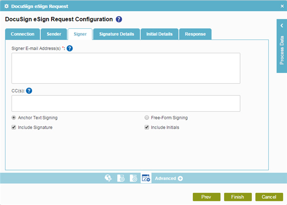Click the Prev button
Screen dimensions: 287x205
click(207, 197)
